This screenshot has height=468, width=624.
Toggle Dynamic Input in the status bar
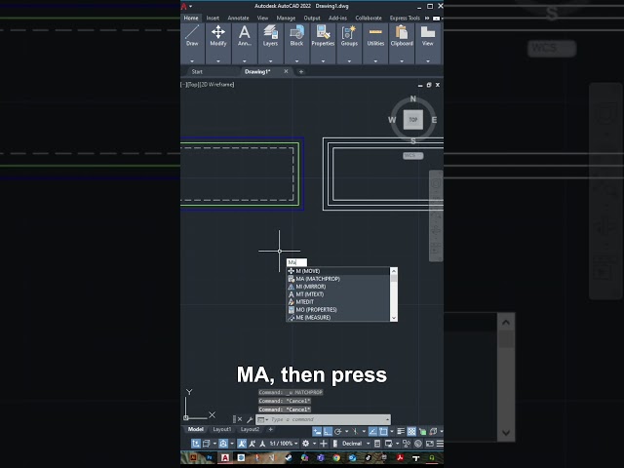pyautogui.click(x=317, y=431)
